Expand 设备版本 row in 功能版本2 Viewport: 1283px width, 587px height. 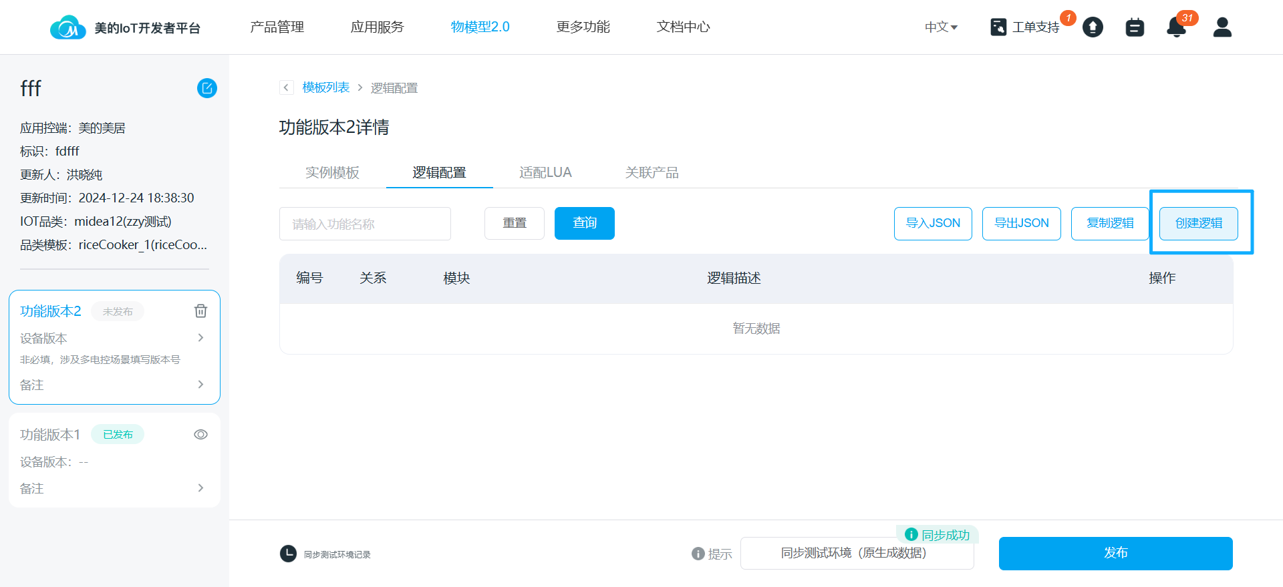200,338
